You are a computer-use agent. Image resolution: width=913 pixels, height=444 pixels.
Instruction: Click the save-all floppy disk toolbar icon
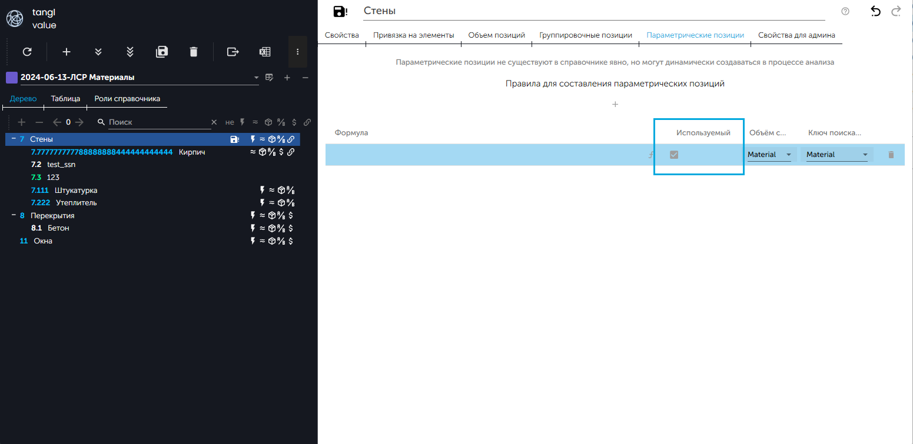tap(162, 52)
